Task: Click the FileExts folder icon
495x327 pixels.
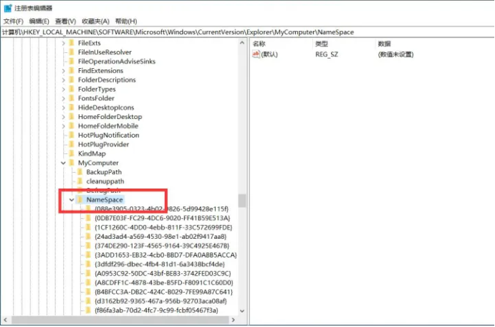Action: (x=72, y=42)
